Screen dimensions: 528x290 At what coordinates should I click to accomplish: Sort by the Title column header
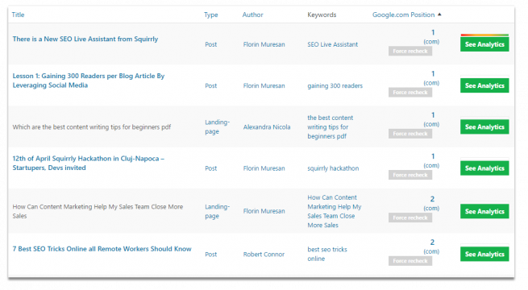point(18,14)
